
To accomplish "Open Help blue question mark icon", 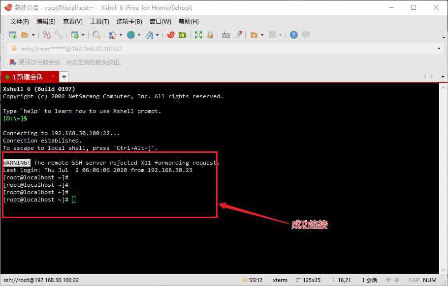I will pos(294,35).
